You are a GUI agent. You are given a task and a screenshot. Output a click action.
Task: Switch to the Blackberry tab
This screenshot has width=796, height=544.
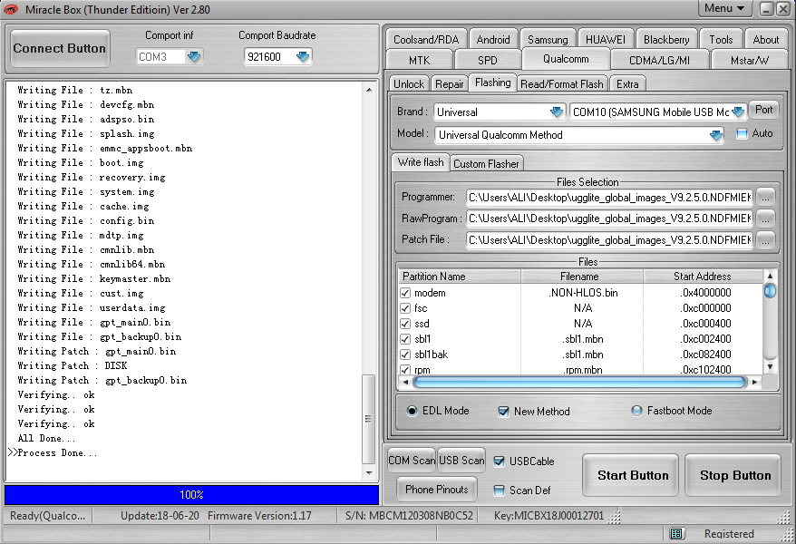point(666,40)
